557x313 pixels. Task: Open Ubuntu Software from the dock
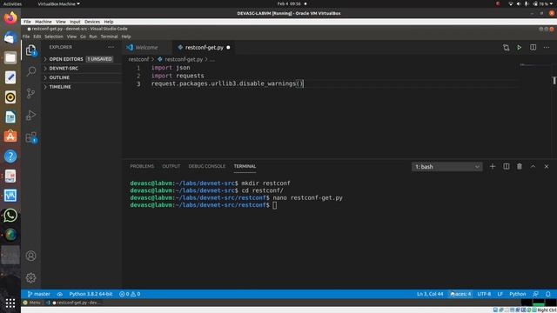click(x=10, y=137)
